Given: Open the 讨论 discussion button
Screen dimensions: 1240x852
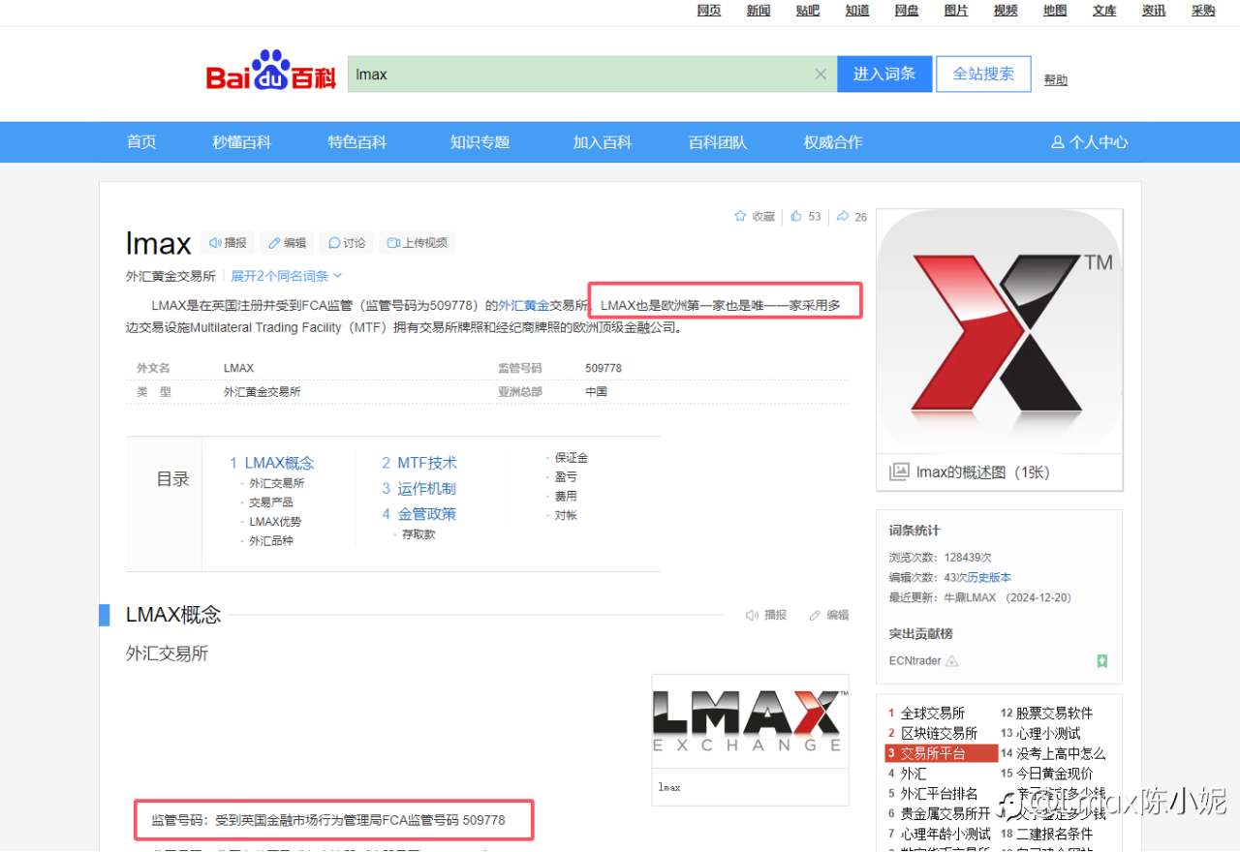Looking at the screenshot, I should [x=347, y=243].
